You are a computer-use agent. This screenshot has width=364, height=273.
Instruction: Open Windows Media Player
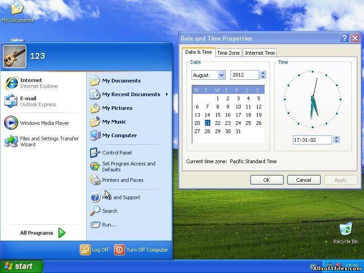pos(44,123)
